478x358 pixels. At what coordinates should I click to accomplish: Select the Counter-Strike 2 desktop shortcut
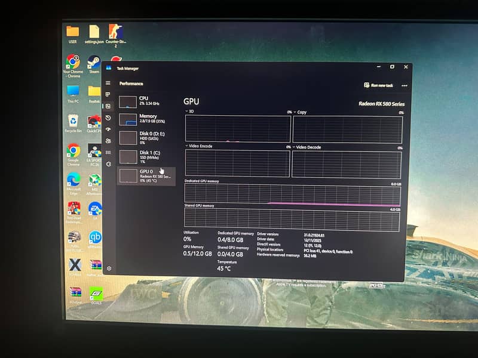(116, 35)
